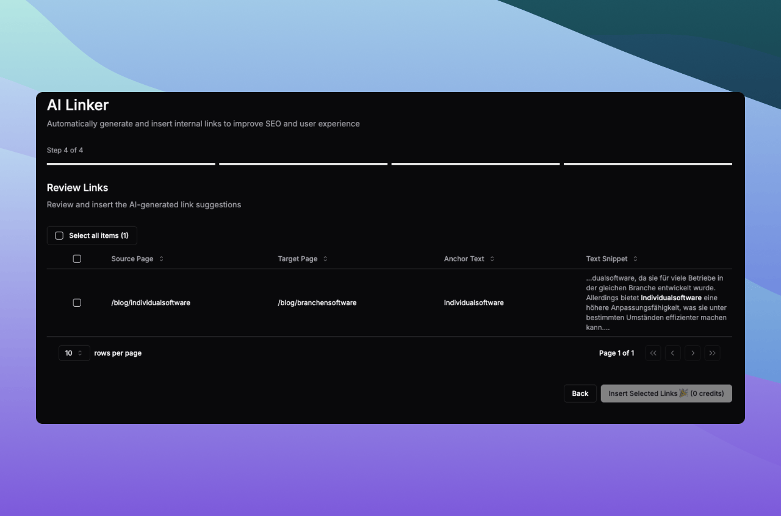Open the rows per page dropdown
This screenshot has width=781, height=516.
[x=74, y=353]
